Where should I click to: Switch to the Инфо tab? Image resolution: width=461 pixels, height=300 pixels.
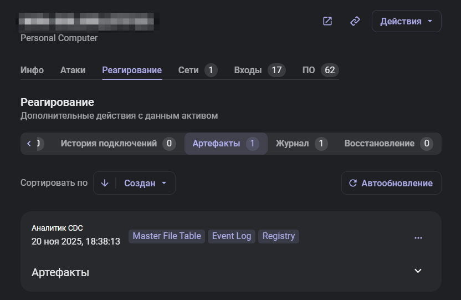[x=32, y=70]
